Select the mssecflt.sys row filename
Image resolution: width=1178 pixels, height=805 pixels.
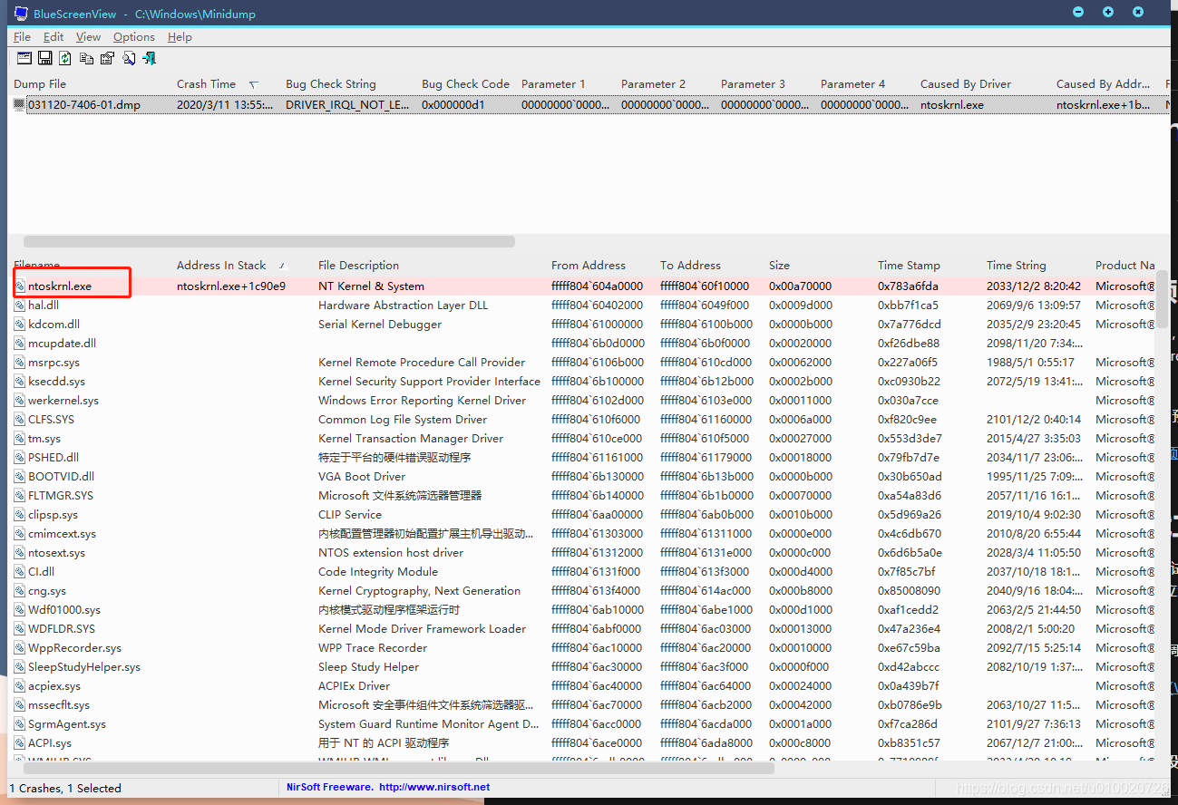[x=59, y=705]
